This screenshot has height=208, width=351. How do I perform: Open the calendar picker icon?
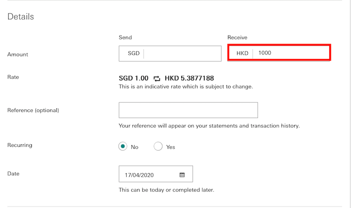point(182,175)
